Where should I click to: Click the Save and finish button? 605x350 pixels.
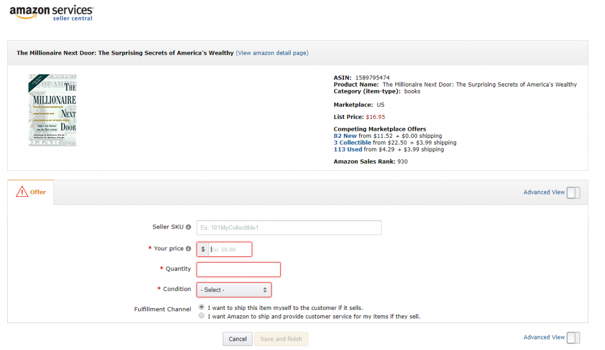pos(281,339)
